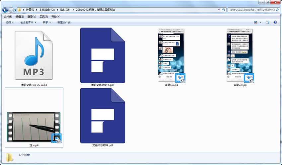Expand the arrow after 本地磁盘 (D:) in path
The height and width of the screenshot is (165, 282).
tap(57, 10)
